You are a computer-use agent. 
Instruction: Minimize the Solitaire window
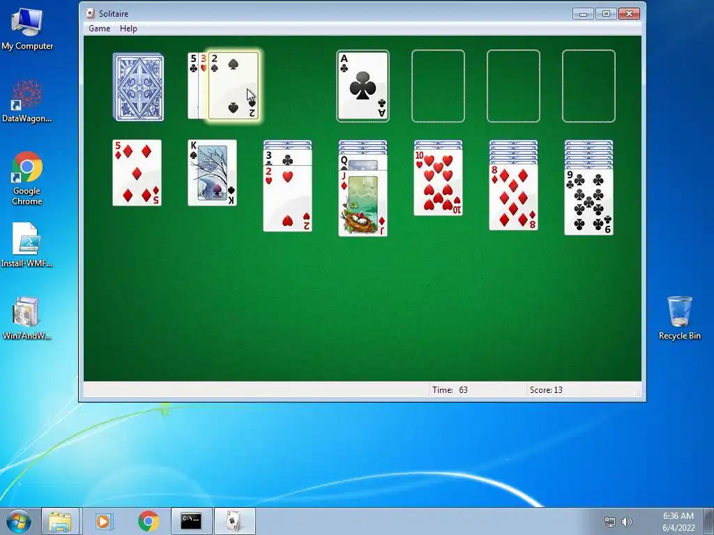click(x=584, y=14)
